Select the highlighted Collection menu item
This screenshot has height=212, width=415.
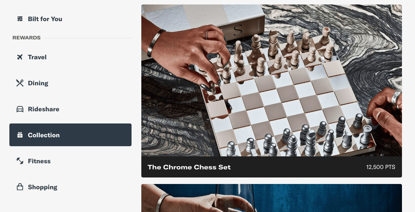(x=70, y=135)
